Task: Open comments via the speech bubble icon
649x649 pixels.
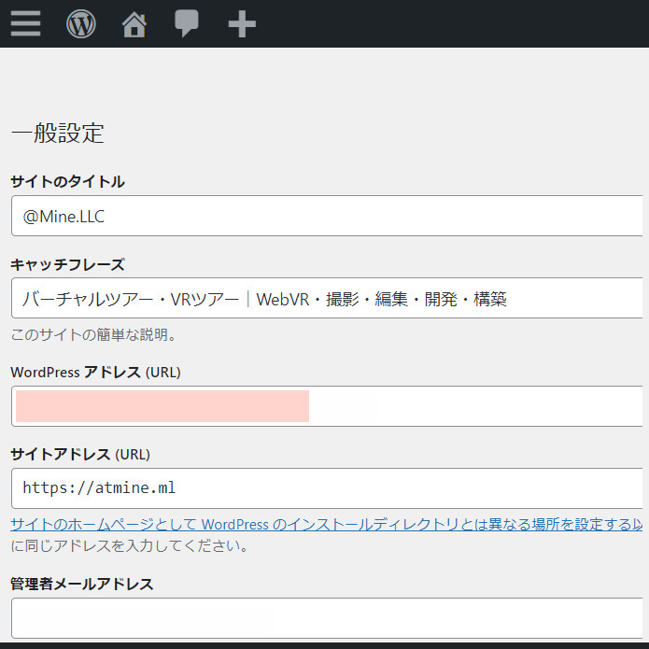Action: [x=187, y=23]
